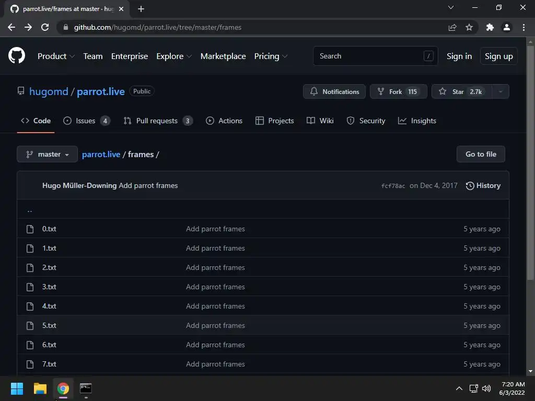The image size is (535, 401).
Task: Open the Security tab
Action: [366, 121]
